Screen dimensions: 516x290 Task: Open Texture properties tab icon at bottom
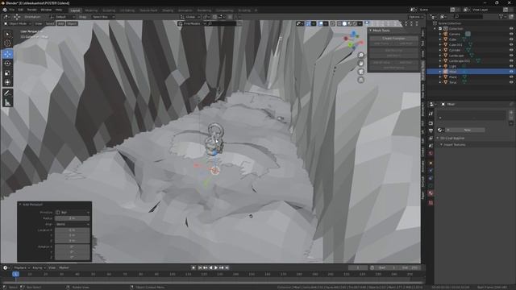tap(431, 203)
